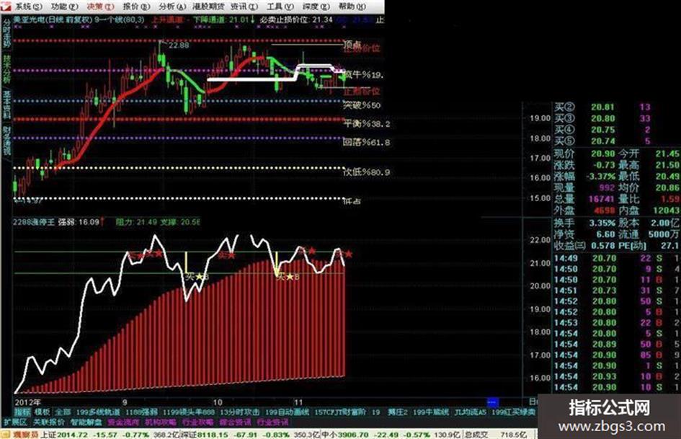Click the 2288涨停王 indicator title
The width and height of the screenshot is (681, 439).
coord(34,222)
